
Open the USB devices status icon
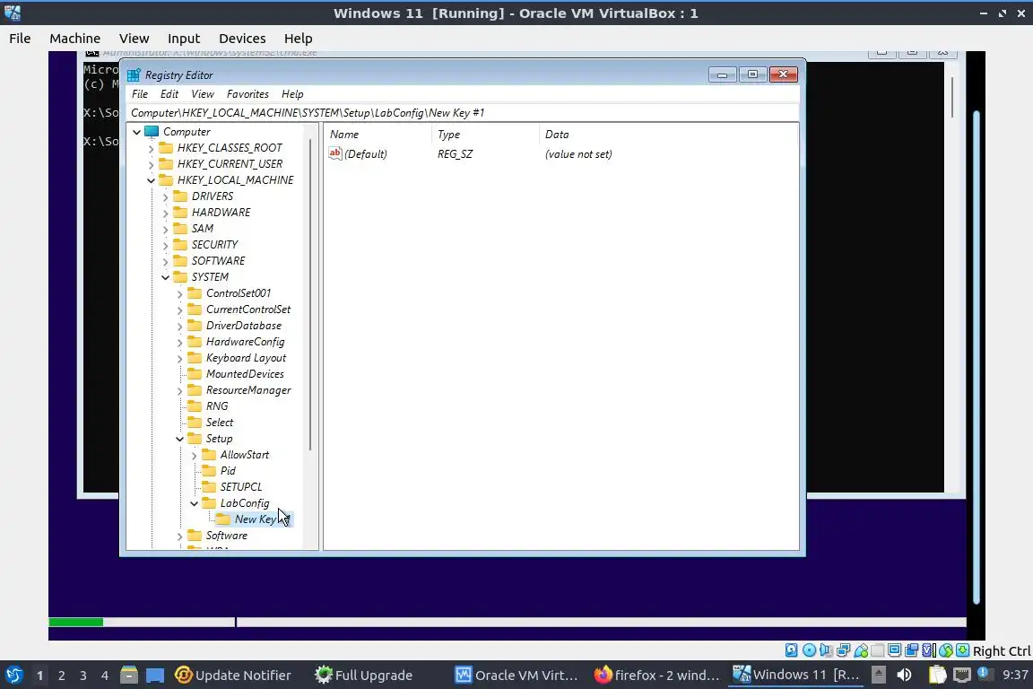coord(861,650)
